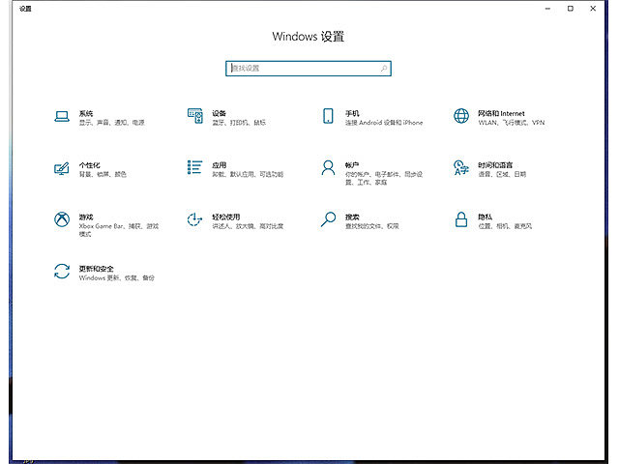Viewport: 619px width, 464px height.
Task: Open the 轻松使用 icon
Action: (x=194, y=219)
